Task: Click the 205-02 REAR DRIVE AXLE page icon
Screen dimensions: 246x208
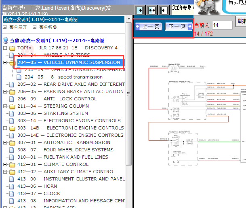Action: click(11, 85)
